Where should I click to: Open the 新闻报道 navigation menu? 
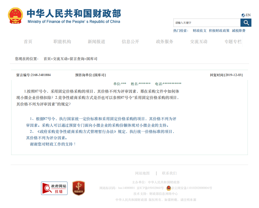96,41
